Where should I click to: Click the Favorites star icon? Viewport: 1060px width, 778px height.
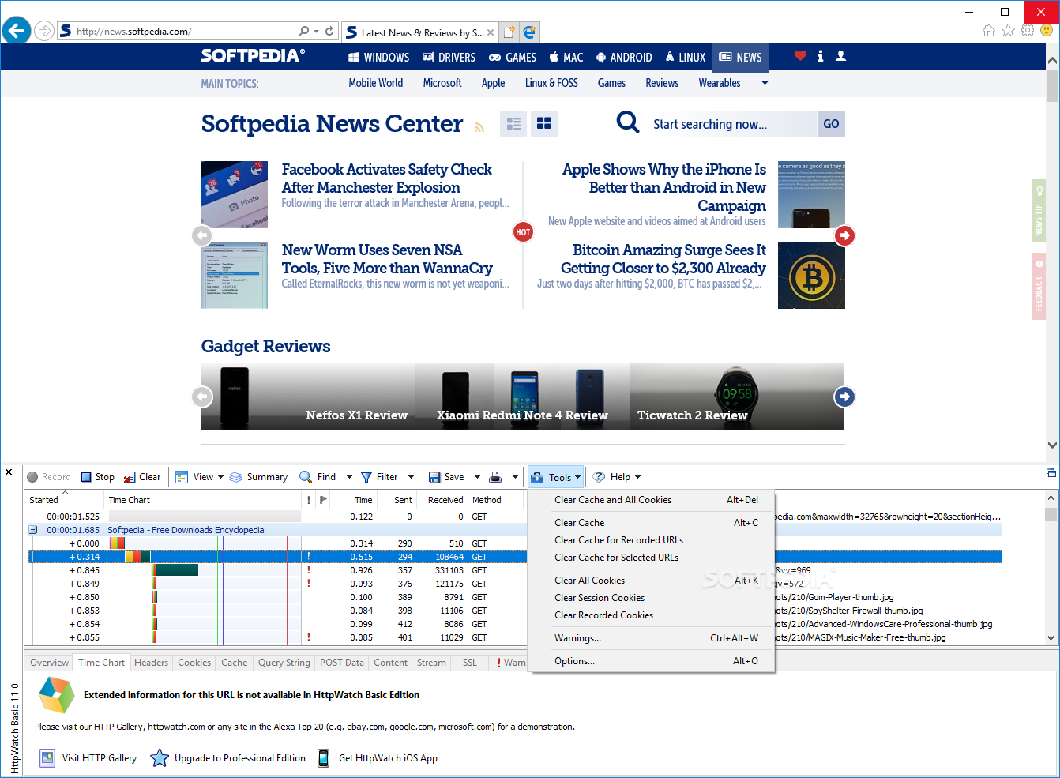pyautogui.click(x=1008, y=31)
